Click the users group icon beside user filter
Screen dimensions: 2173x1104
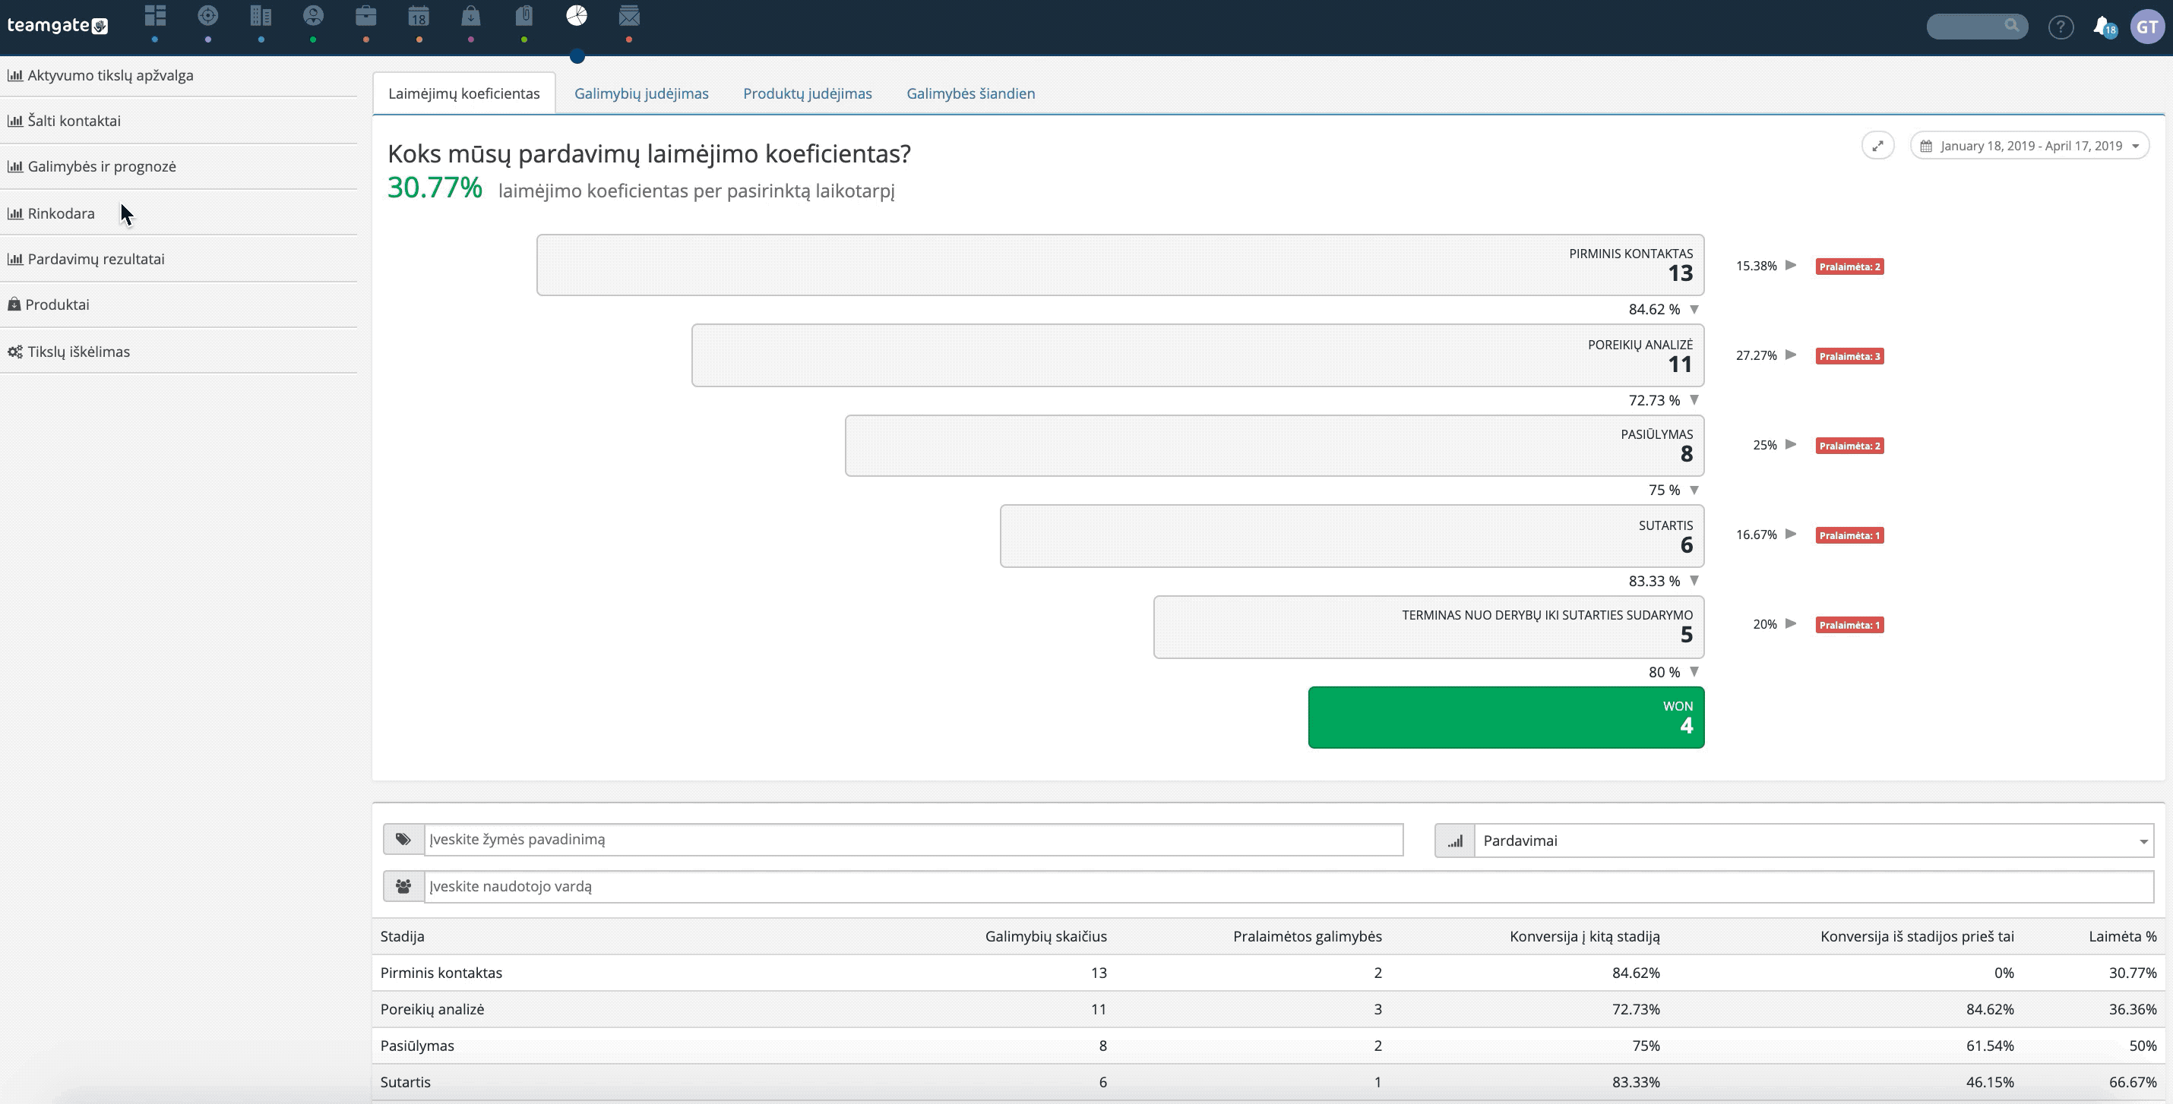[403, 887]
